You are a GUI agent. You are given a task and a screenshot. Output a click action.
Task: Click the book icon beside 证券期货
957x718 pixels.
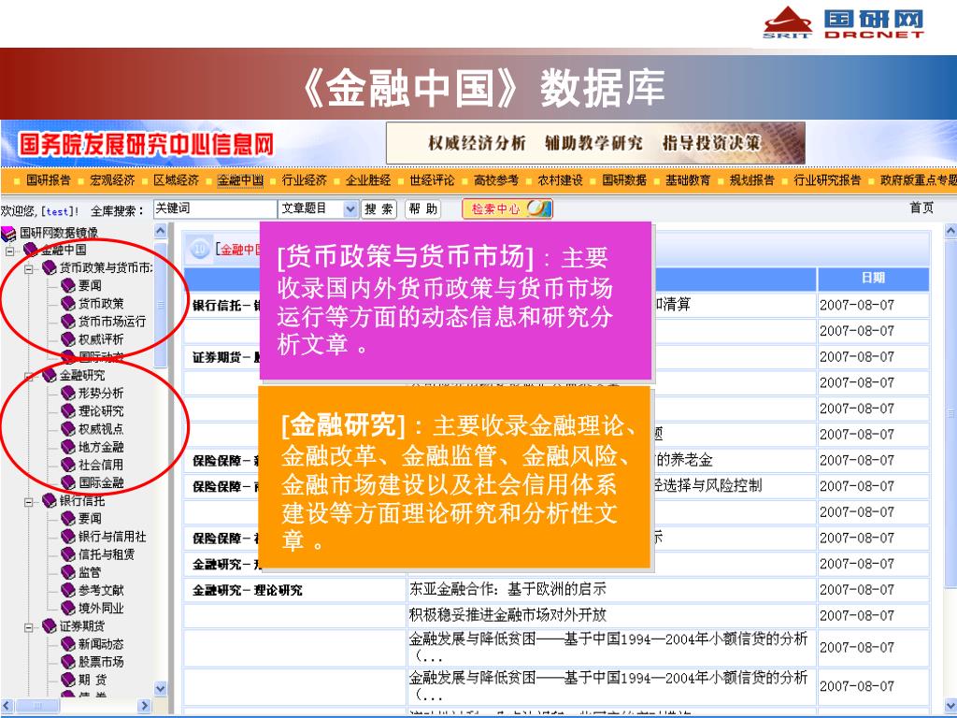click(50, 625)
